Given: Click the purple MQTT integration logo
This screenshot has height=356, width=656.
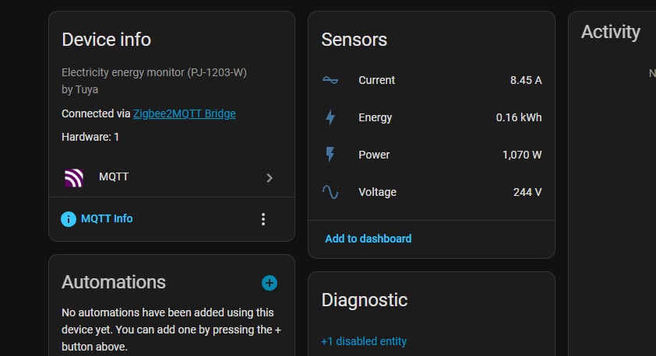Looking at the screenshot, I should [x=74, y=178].
